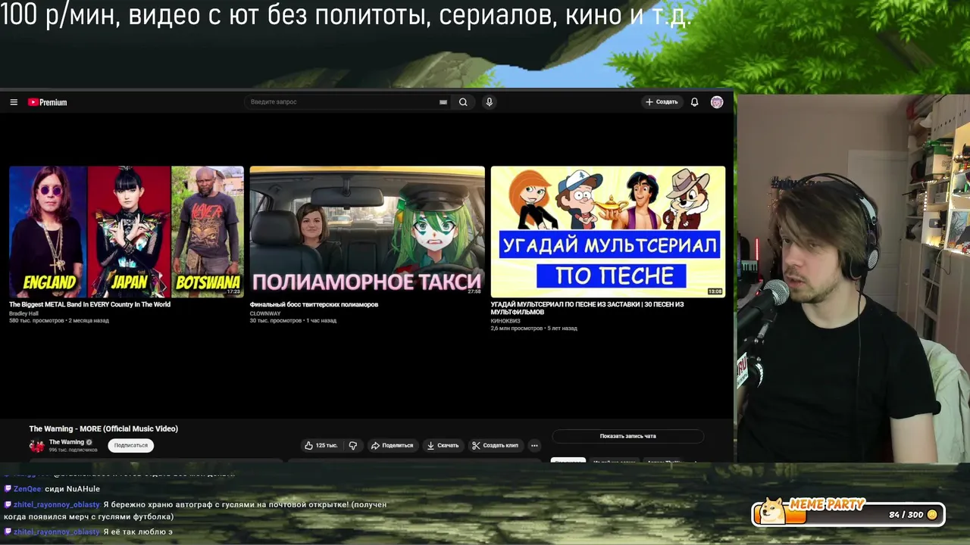The width and height of the screenshot is (970, 545).
Task: Click title 'УГАДАЙ МУЛЬТСЕРИАЛ ПО ПЕСНЕ ИЗ ЗАСТАВКИ'
Action: (x=587, y=308)
